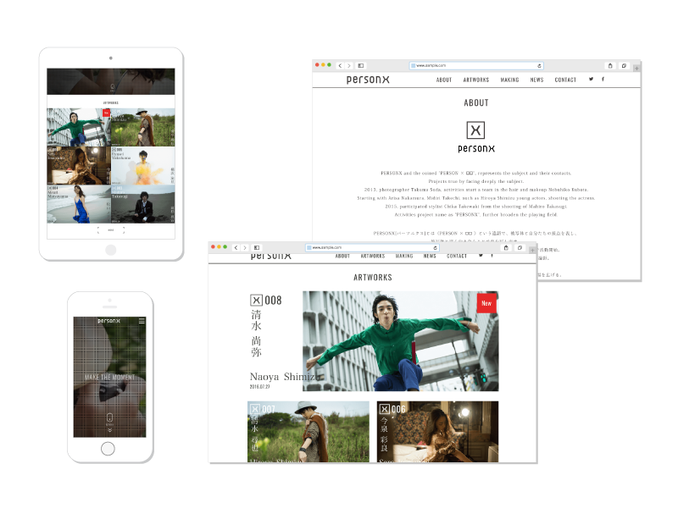Open the hamburger menu on the phone
Screen dimensions: 678x508
(x=142, y=322)
